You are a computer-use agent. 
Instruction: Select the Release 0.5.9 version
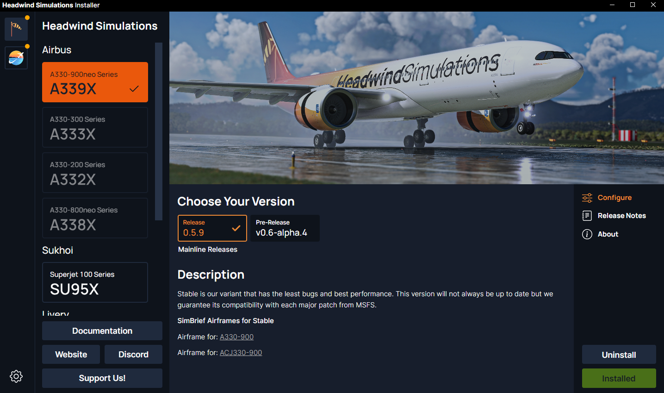click(212, 228)
